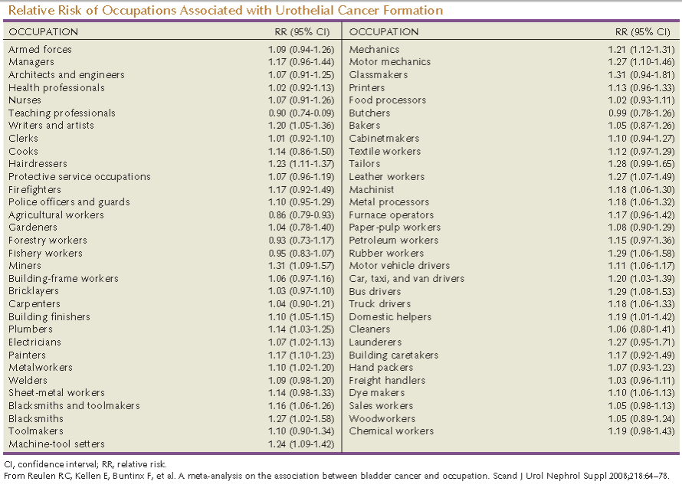Screen dimensions: 682x488
Task: Select 'Car, taxi, and van drivers' entry
Action: point(407,278)
